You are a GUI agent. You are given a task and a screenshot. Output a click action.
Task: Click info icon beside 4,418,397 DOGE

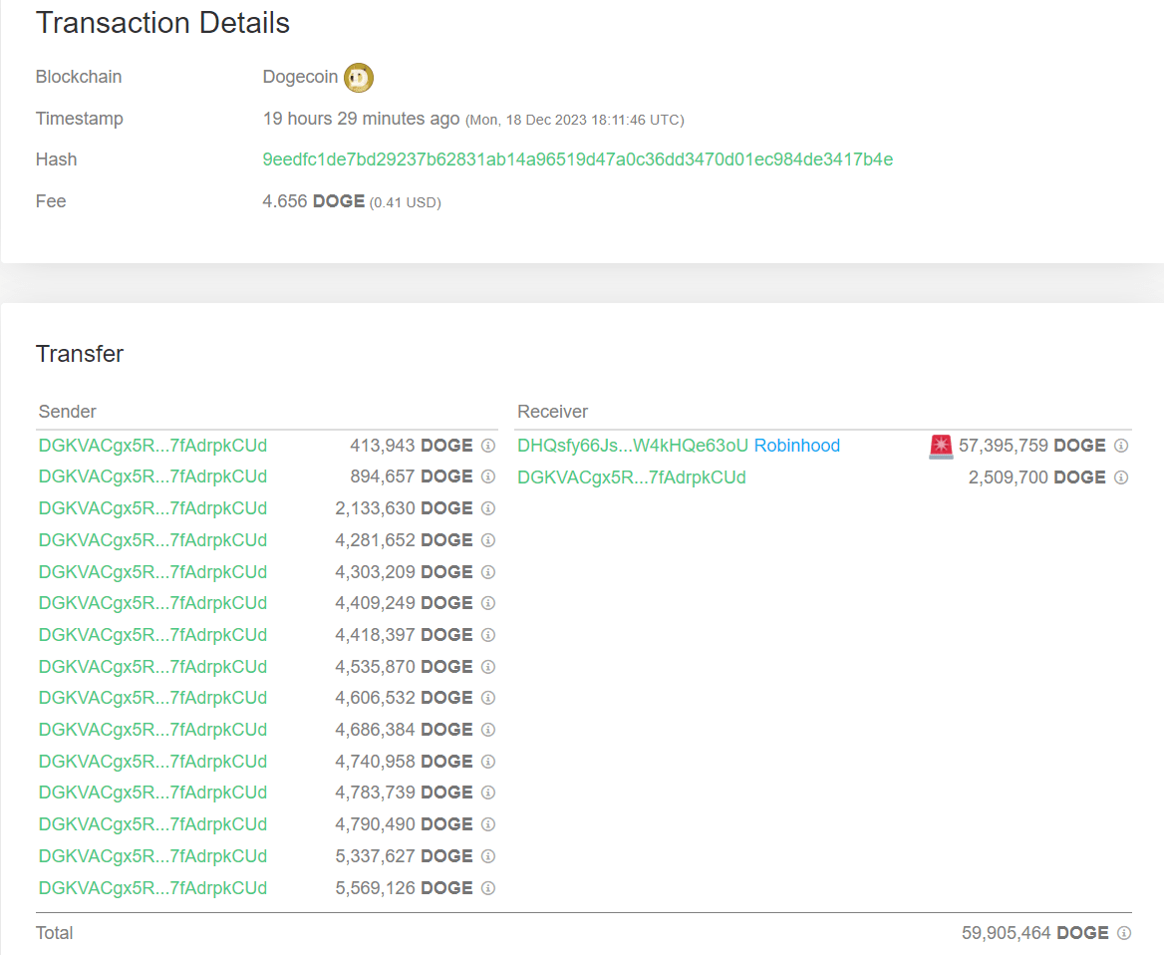coord(488,635)
